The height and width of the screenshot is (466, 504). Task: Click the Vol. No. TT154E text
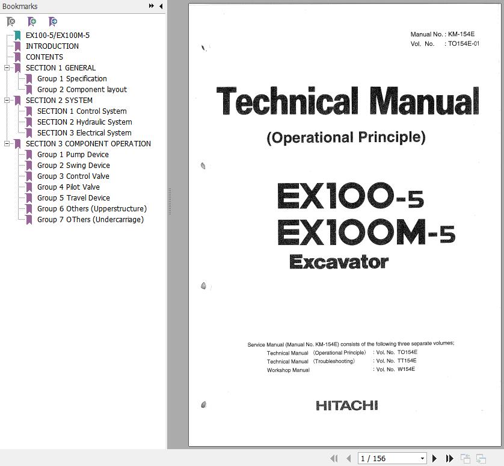coord(396,361)
